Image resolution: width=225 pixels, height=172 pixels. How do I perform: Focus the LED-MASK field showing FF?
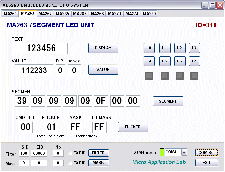[99, 127]
